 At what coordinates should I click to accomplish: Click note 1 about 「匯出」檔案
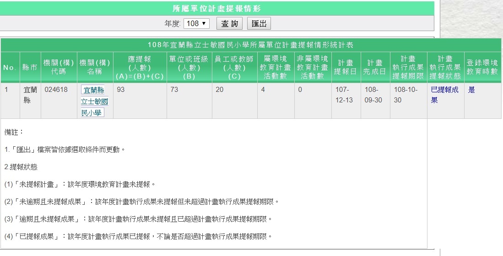(65, 149)
